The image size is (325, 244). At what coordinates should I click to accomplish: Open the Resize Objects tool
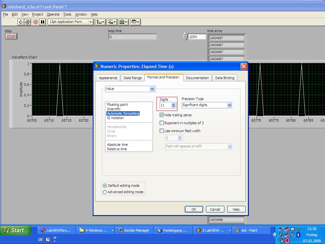click(x=123, y=22)
